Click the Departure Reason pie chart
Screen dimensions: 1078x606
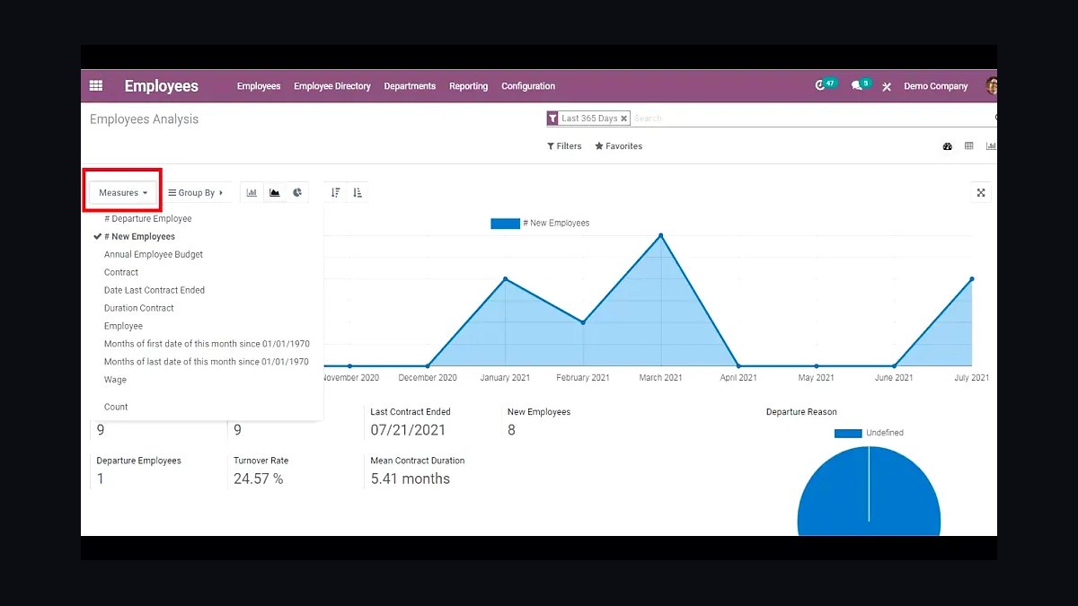point(869,490)
